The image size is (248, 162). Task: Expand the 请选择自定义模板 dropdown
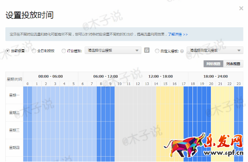click(215, 51)
